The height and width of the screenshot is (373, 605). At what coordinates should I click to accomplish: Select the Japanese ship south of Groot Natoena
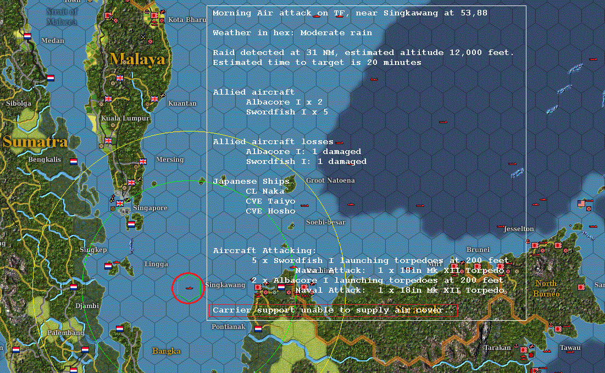(x=304, y=205)
